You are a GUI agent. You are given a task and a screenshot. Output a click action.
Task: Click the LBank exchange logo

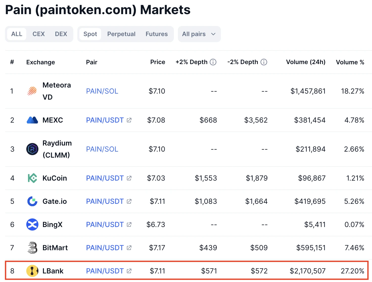[x=32, y=271]
